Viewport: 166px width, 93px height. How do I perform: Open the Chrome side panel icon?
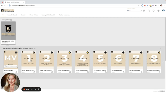coord(159,5)
